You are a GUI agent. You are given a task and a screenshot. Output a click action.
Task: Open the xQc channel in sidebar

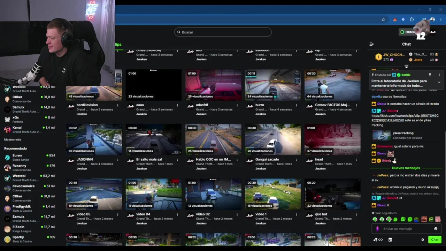[30, 119]
